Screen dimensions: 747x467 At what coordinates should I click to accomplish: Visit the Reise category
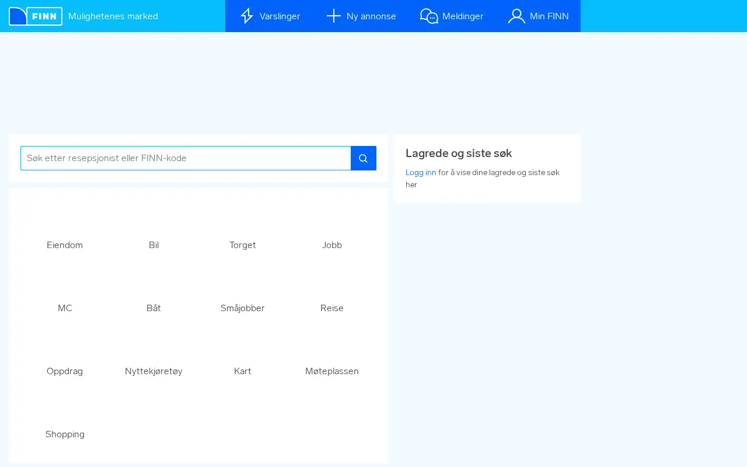pyautogui.click(x=332, y=308)
